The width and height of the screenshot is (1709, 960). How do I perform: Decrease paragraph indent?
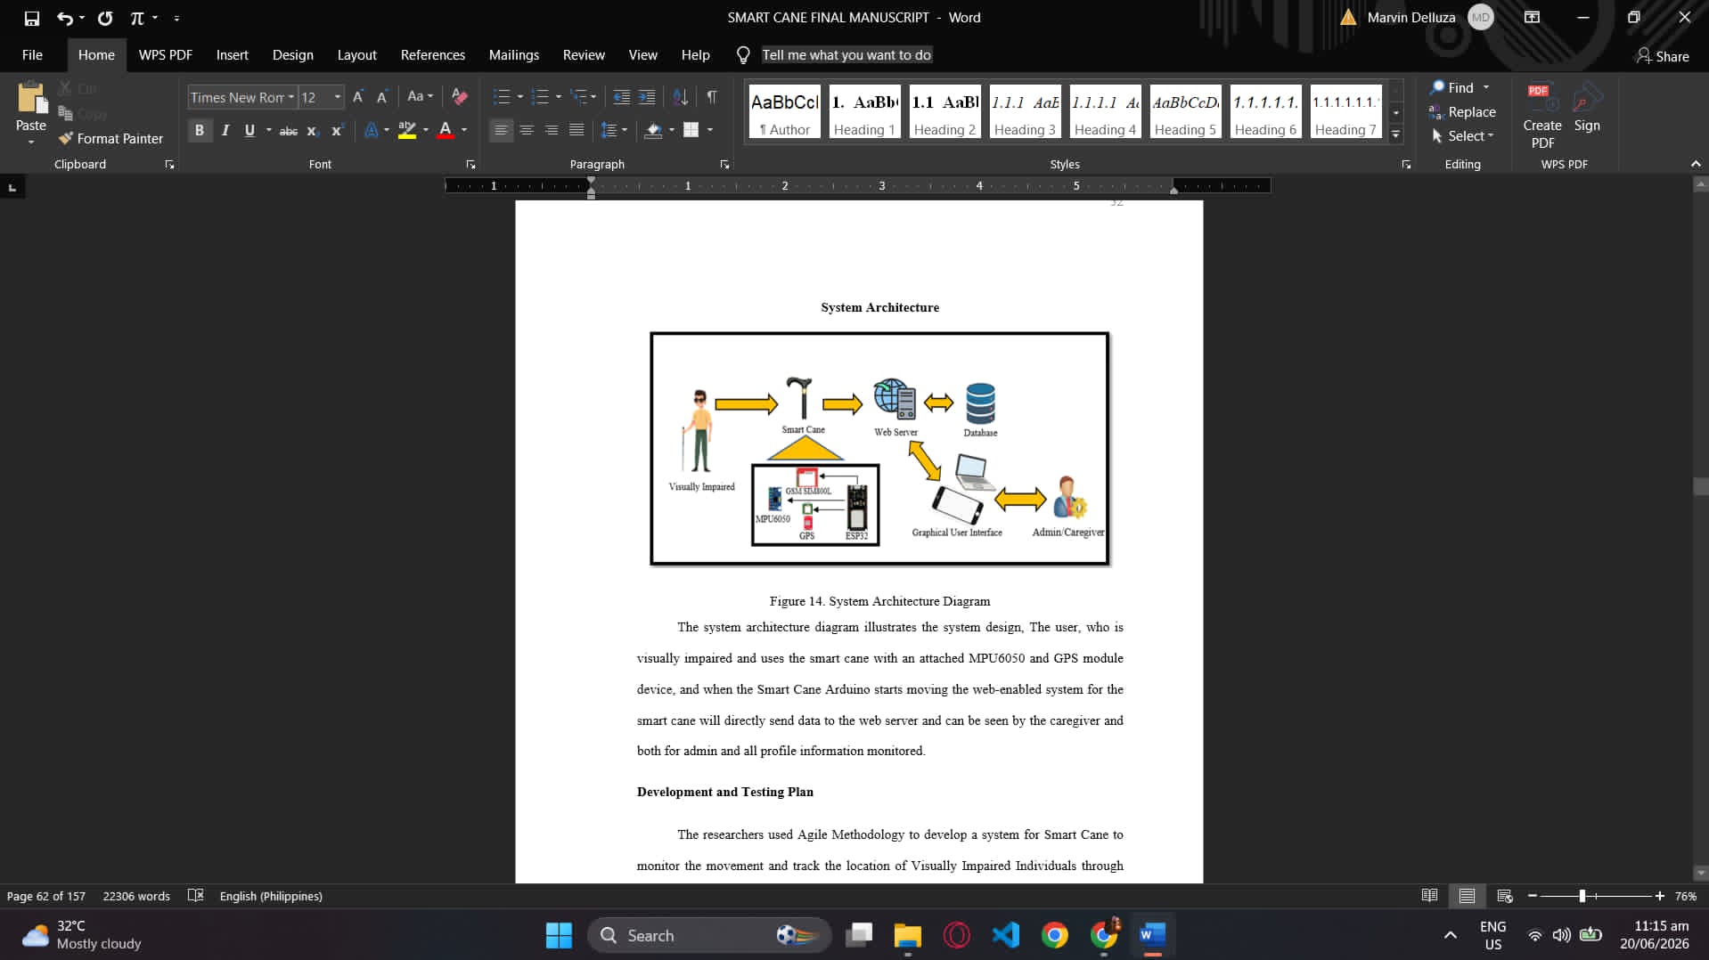[622, 97]
